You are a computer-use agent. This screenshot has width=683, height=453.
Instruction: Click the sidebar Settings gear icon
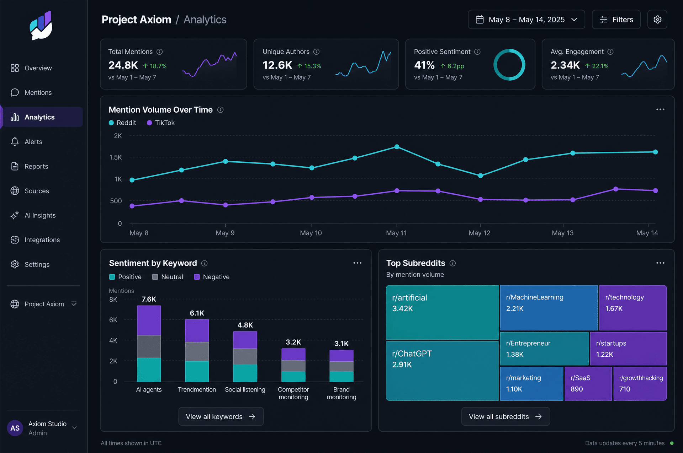pyautogui.click(x=15, y=264)
